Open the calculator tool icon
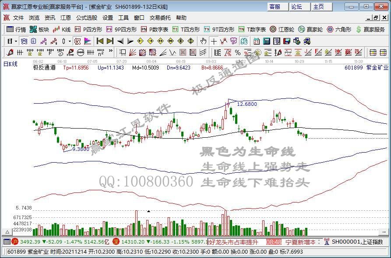The height and width of the screenshot is (258, 391). 267,41
